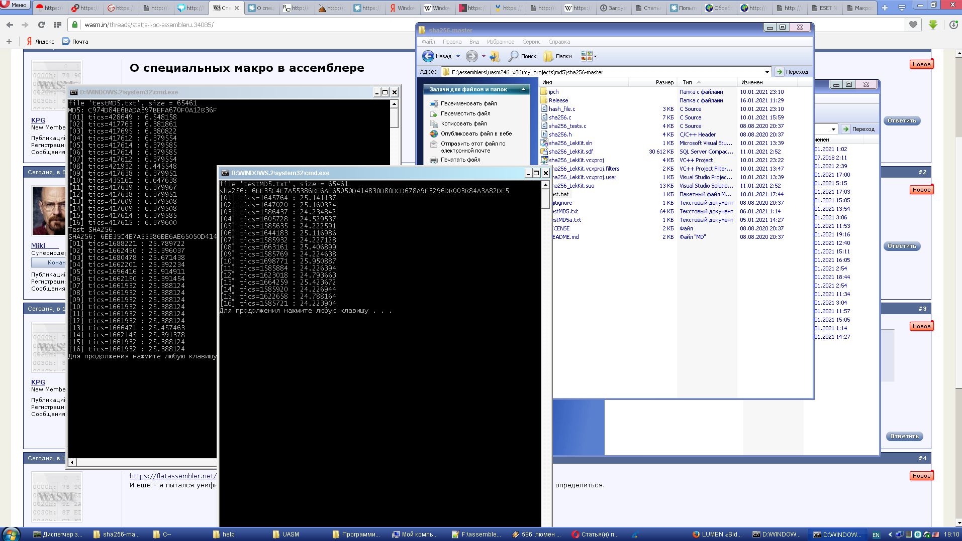Click 'Переименовать файл' task link
The image size is (962, 541).
pyautogui.click(x=468, y=103)
